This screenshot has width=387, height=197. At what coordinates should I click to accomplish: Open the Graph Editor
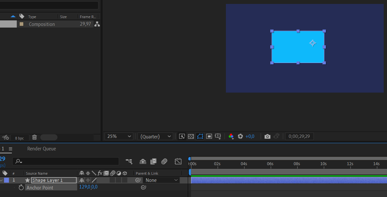[178, 161]
